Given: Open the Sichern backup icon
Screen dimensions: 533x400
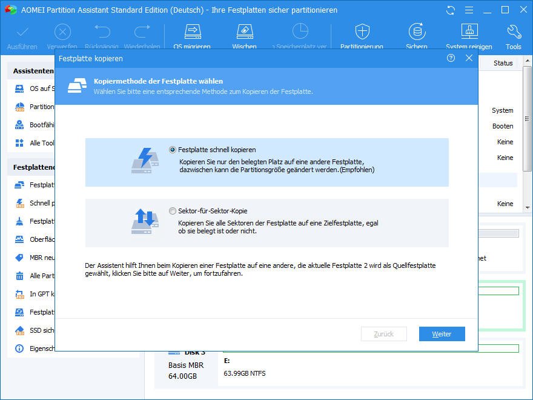Looking at the screenshot, I should pyautogui.click(x=417, y=32).
